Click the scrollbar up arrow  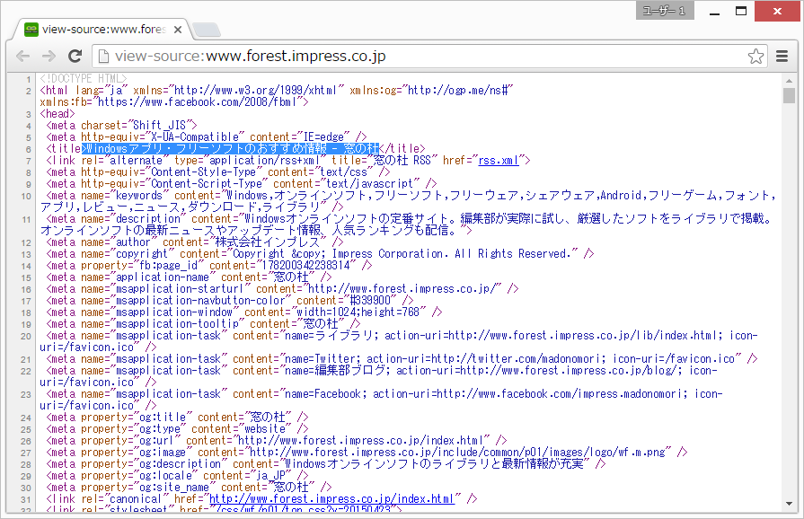[791, 80]
